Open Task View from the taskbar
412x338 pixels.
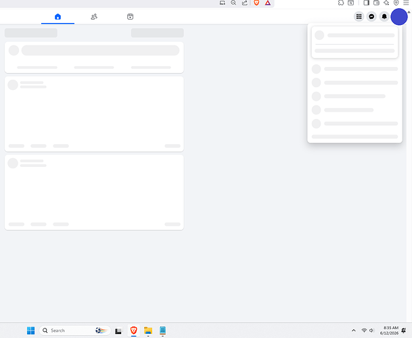(118, 331)
